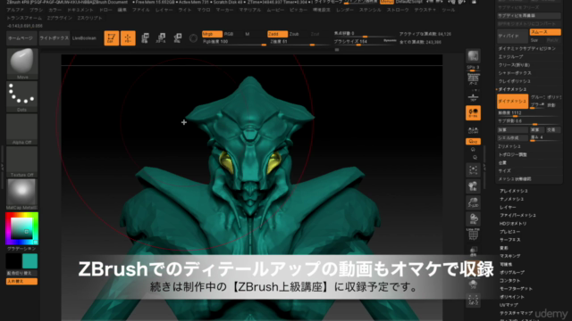Screen dimensions: 572x321
Task: Expand エッジループ section
Action: click(x=511, y=57)
